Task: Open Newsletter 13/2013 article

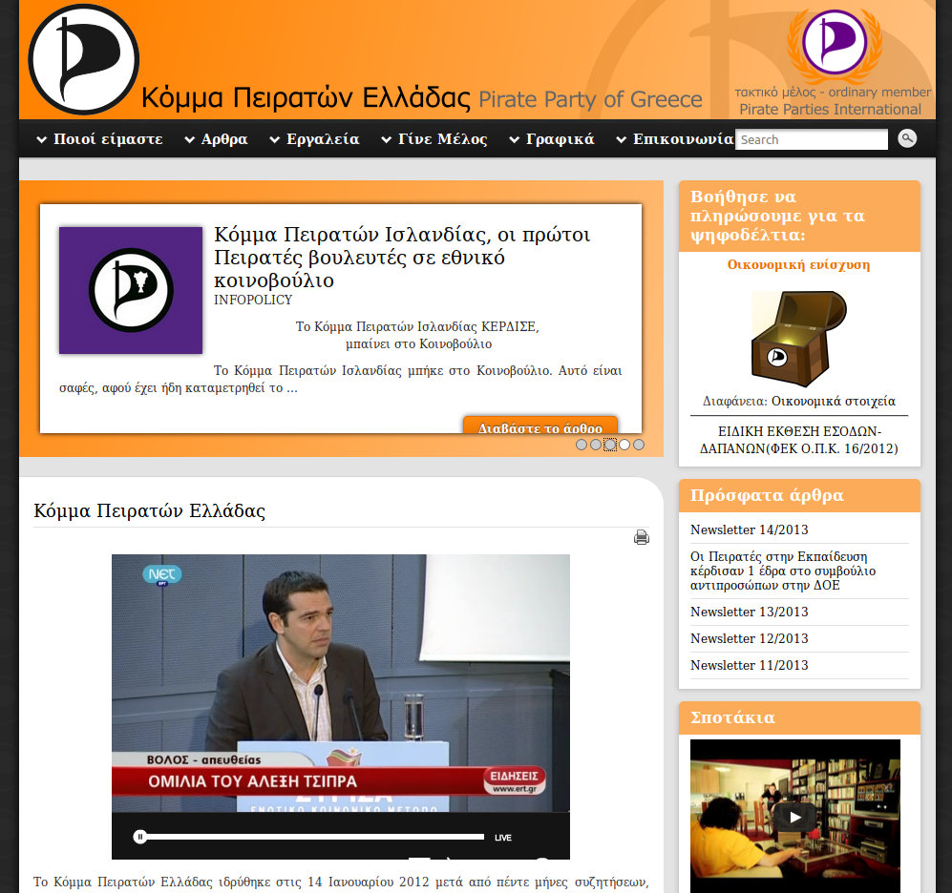Action: click(750, 612)
